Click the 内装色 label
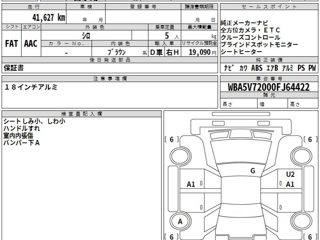This screenshot has height=240, width=320. 120,43
